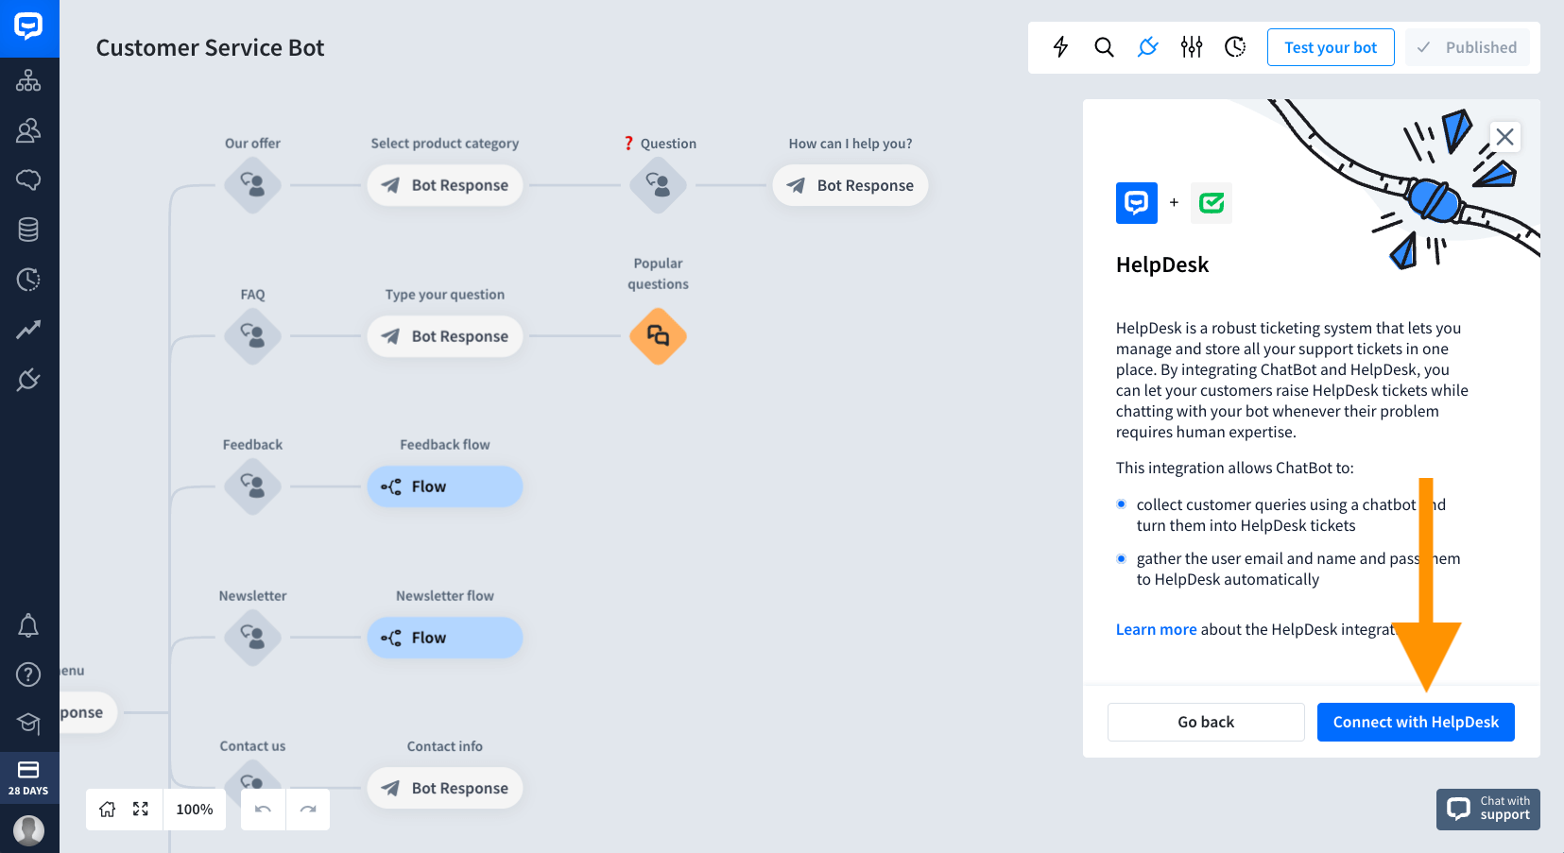This screenshot has width=1564, height=853.
Task: Click the HelpDesk panel heading
Action: click(x=1162, y=265)
